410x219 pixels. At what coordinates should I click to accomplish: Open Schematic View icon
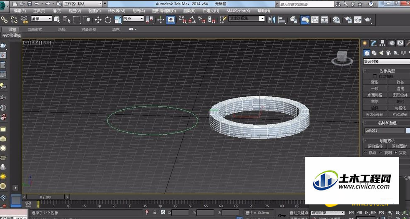click(324, 20)
